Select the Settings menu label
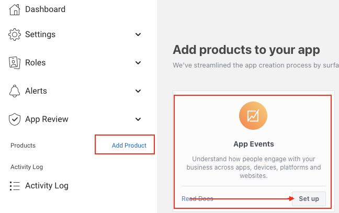This screenshot has height=213, width=339. click(x=40, y=35)
